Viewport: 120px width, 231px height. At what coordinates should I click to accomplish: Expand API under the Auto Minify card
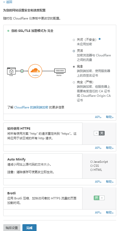[98, 182]
